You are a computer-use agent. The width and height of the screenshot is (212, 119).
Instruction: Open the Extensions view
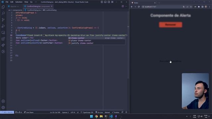[3, 39]
